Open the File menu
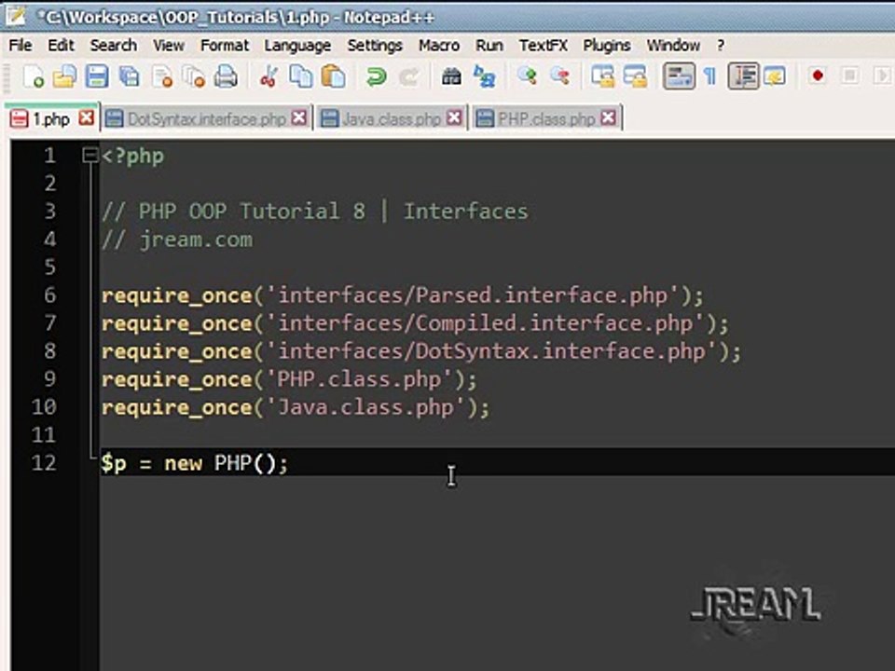The width and height of the screenshot is (895, 671). click(x=21, y=45)
